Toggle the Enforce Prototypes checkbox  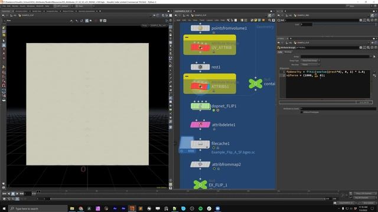pos(302,112)
